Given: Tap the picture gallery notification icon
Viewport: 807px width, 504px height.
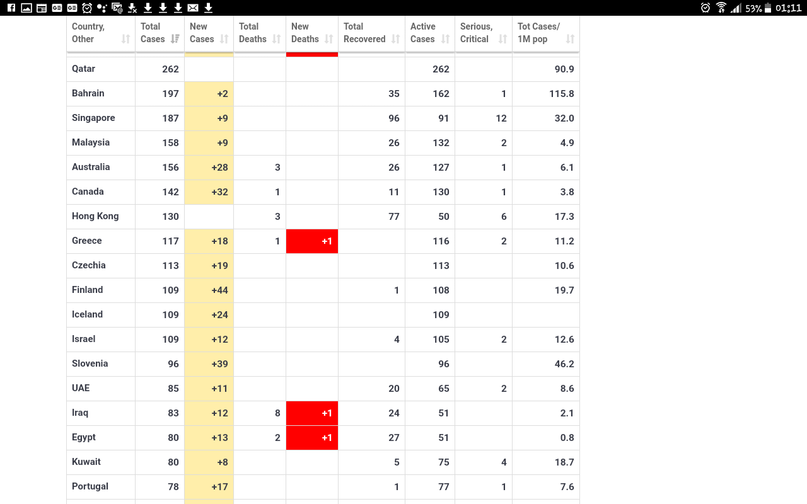Looking at the screenshot, I should pyautogui.click(x=26, y=8).
